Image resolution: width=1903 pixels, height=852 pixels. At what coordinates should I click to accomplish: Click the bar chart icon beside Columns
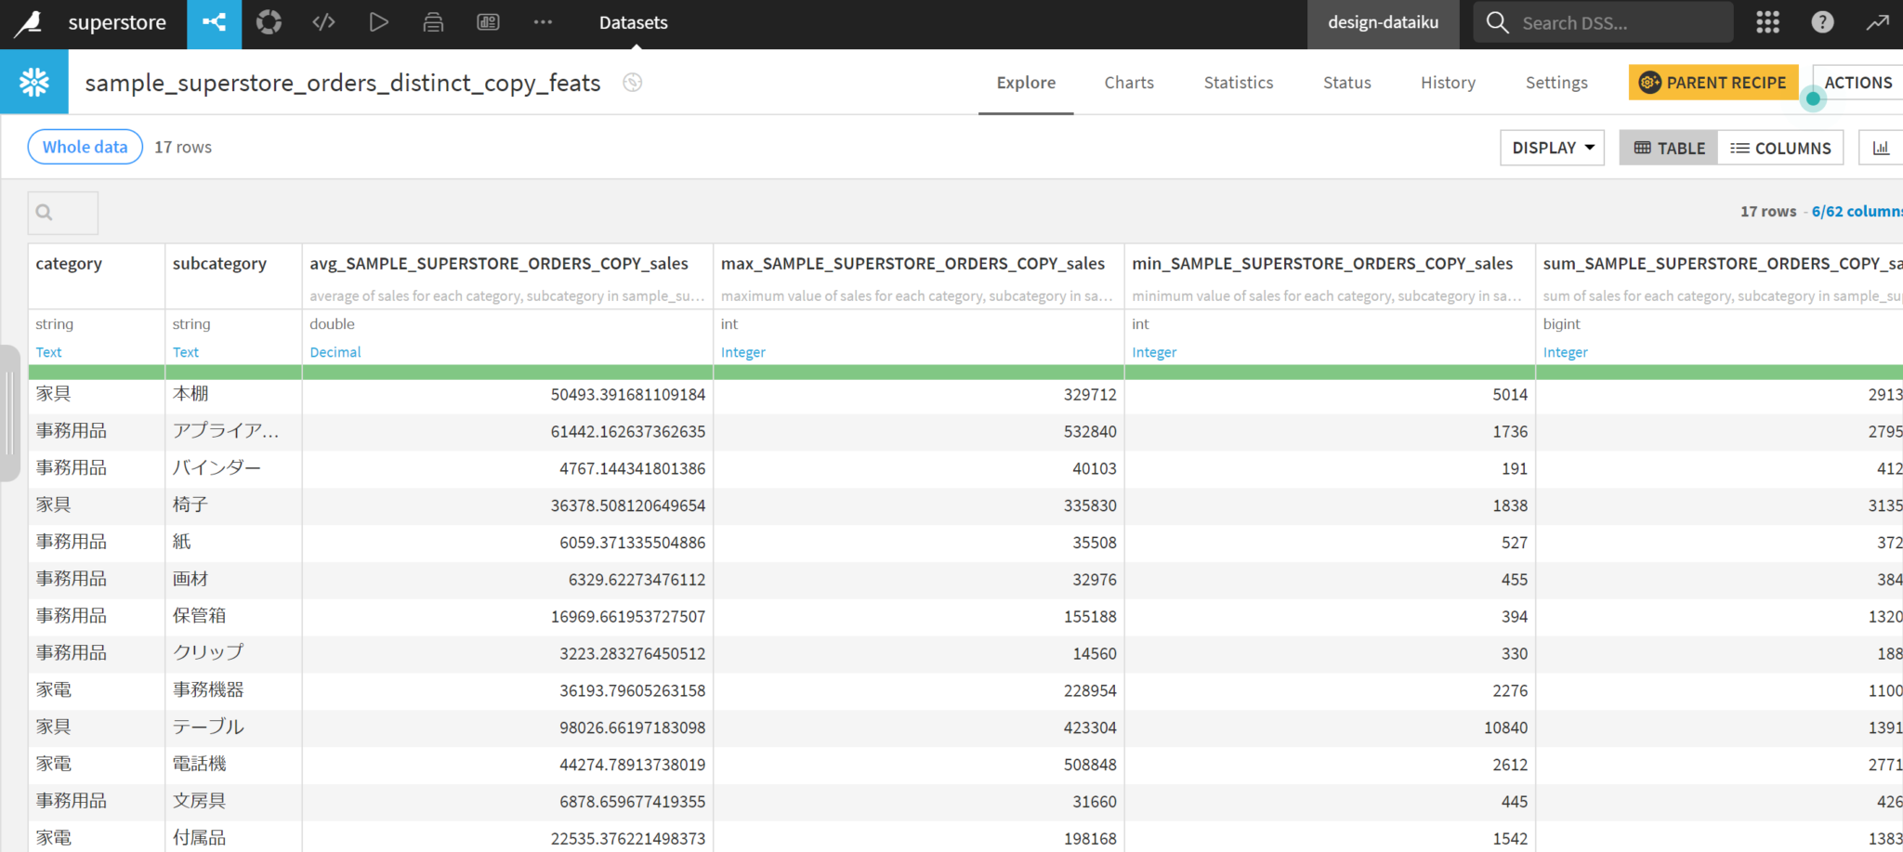[1883, 147]
